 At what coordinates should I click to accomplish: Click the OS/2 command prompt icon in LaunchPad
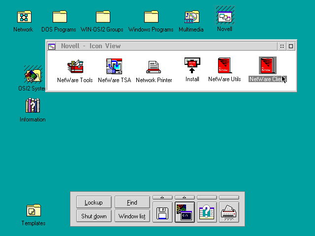185,212
